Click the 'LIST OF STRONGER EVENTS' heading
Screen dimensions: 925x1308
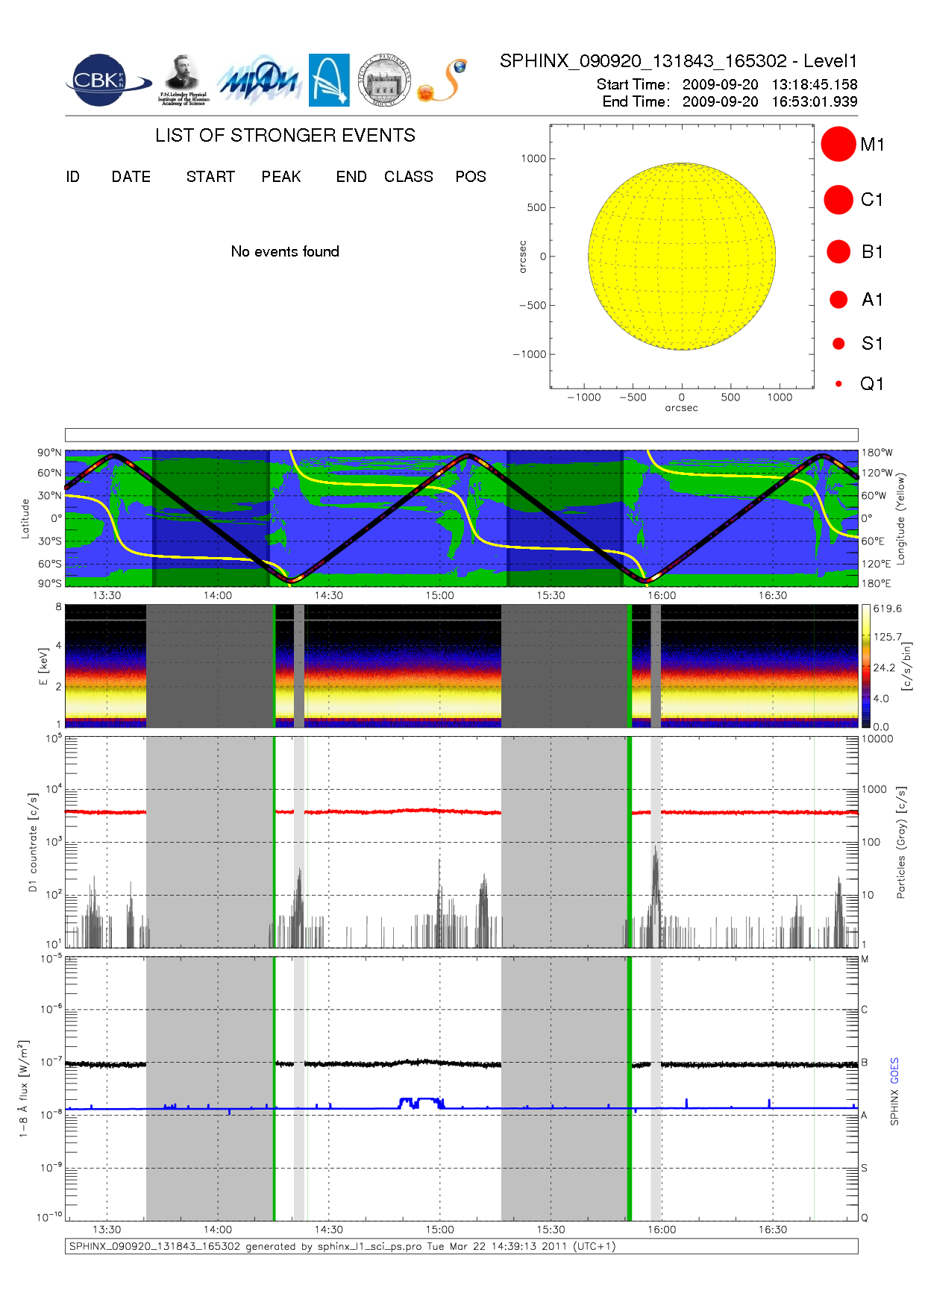pyautogui.click(x=285, y=136)
